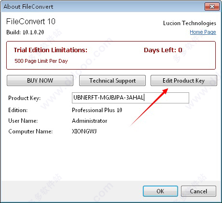
Task: Click the Edition: label
Action: point(18,110)
